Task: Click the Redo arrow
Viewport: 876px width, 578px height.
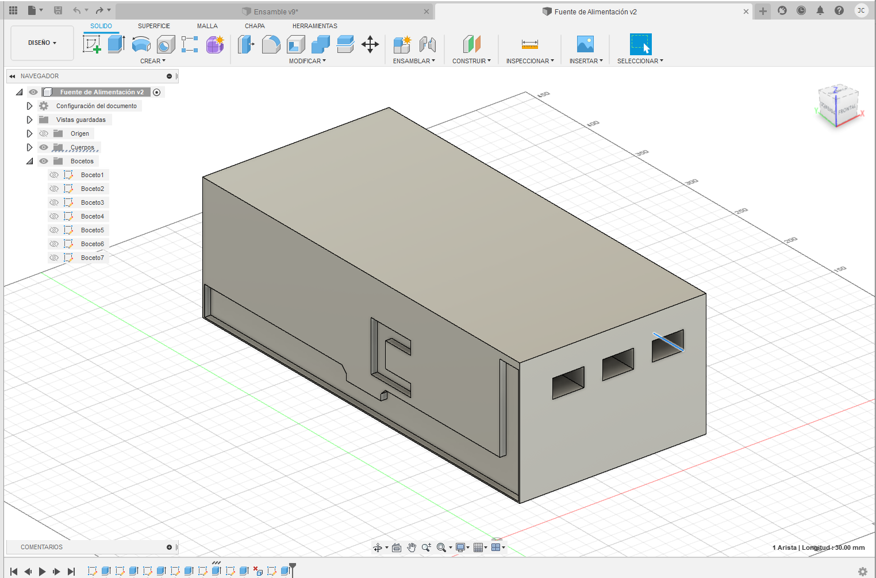Action: tap(99, 10)
